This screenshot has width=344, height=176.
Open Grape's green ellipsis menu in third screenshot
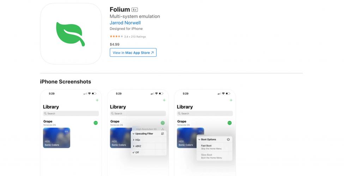229,123
